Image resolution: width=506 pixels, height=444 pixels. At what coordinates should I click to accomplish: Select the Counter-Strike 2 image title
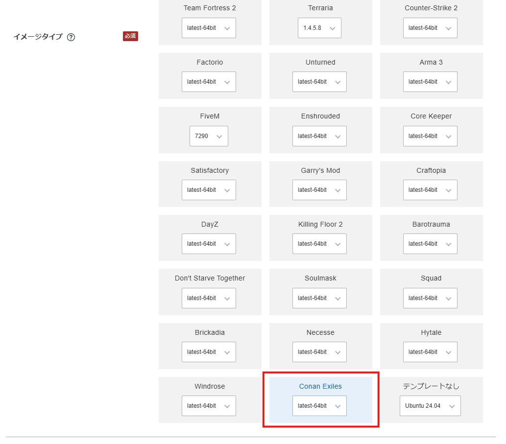[x=431, y=8]
